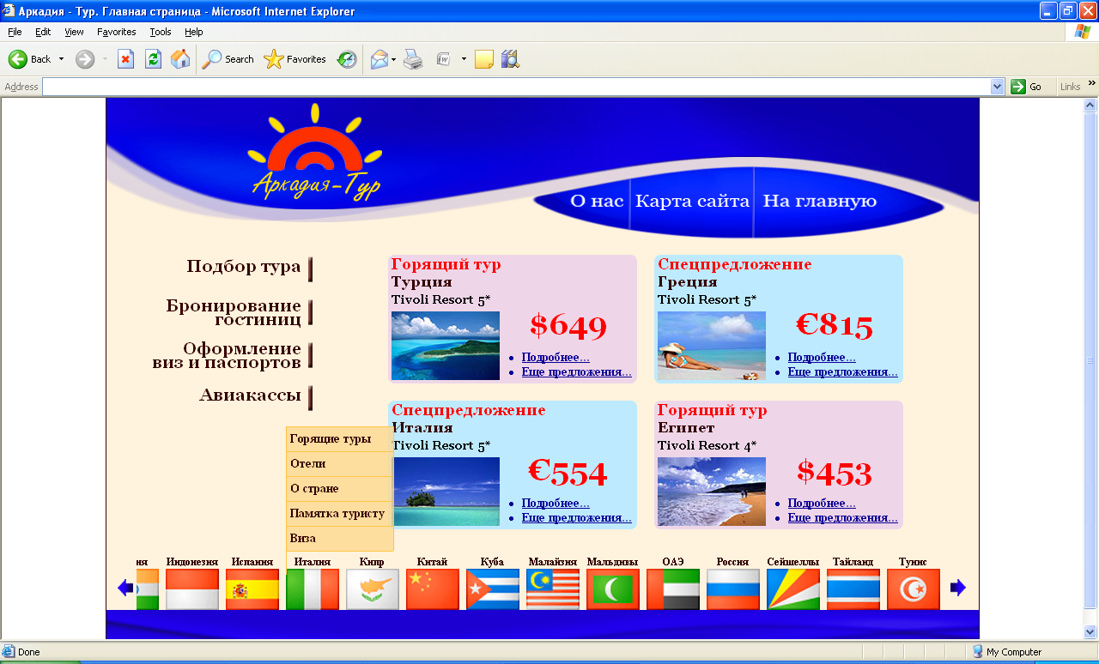Screen dimensions: 1099x664
Task: Open the Back button history dropdown arrow
Action: click(x=61, y=59)
